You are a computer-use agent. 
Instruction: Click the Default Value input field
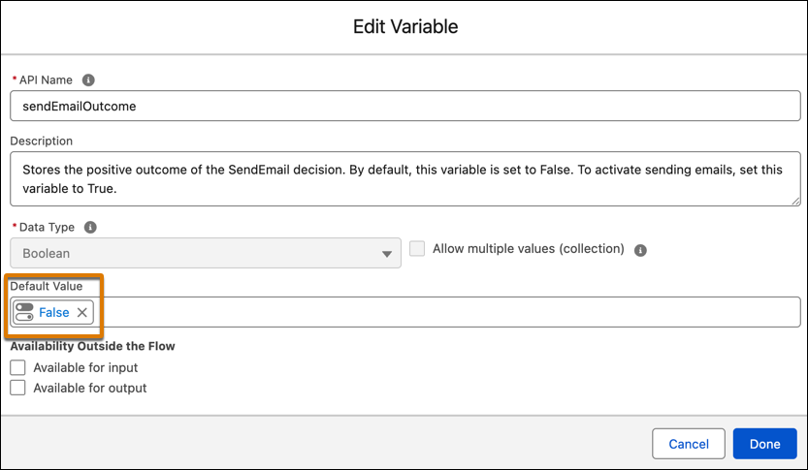[405, 312]
